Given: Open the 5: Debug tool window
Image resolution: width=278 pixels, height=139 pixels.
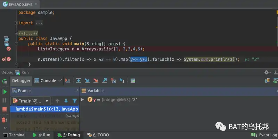Looking at the screenshot, I should (68, 135).
